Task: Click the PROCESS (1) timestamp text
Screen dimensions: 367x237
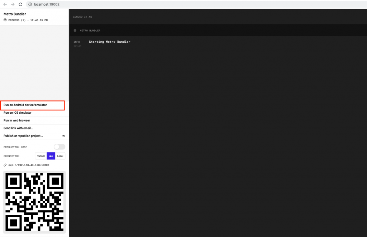Action: coord(28,20)
